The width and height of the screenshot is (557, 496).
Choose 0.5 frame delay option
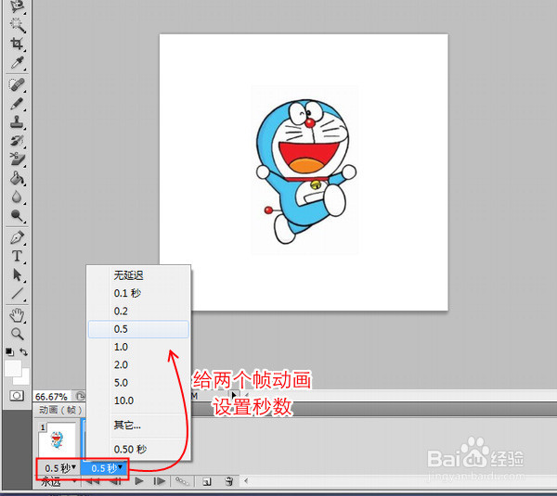[x=138, y=329]
